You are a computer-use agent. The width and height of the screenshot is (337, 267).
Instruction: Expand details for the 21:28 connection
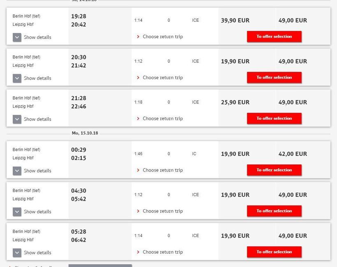pyautogui.click(x=17, y=119)
